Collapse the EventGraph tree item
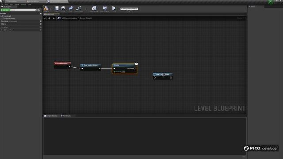 1,16
